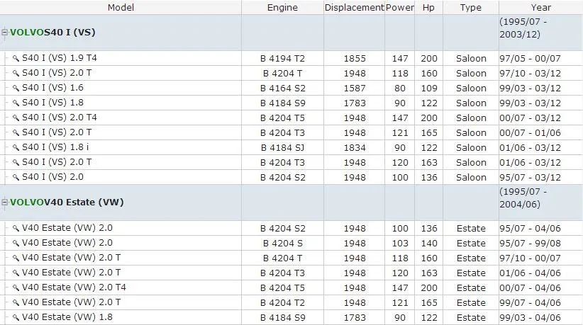
Task: Click the Year column header
Action: [541, 7]
